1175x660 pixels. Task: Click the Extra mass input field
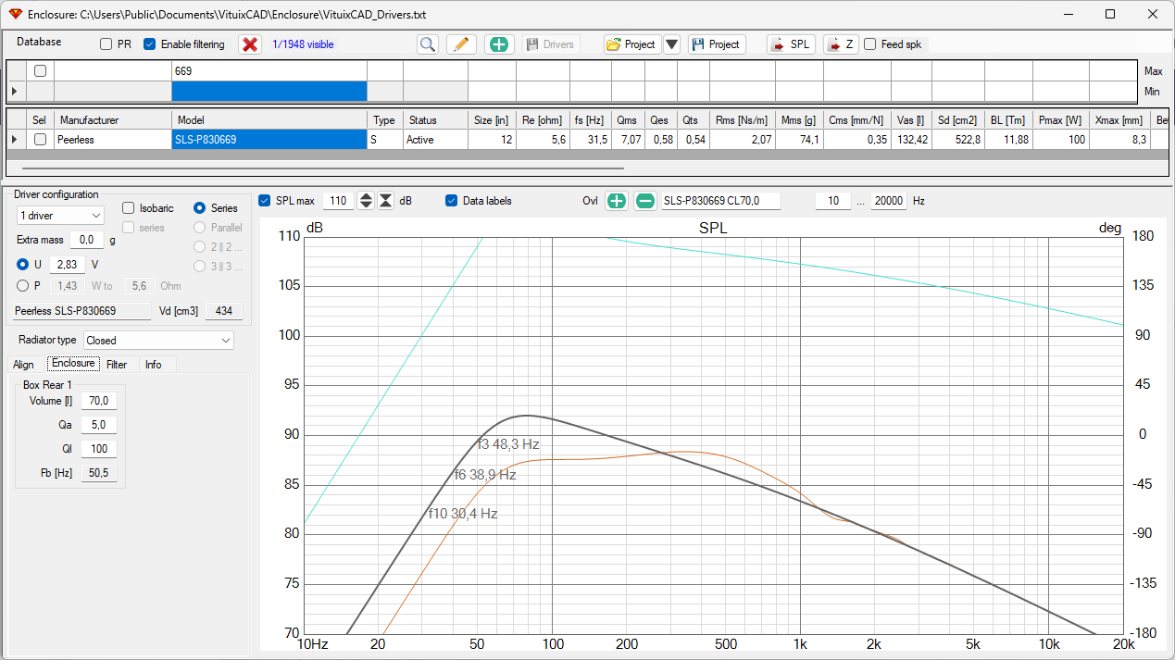click(87, 240)
